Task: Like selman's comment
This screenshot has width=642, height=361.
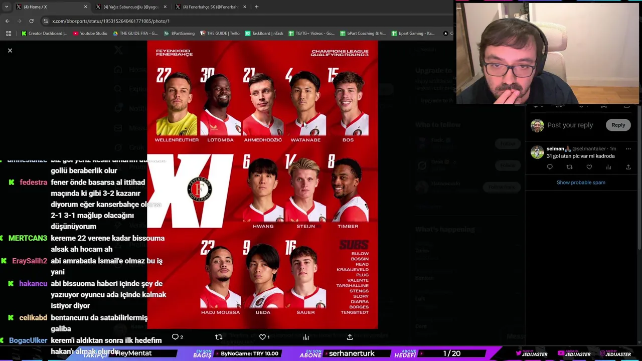Action: click(x=589, y=167)
